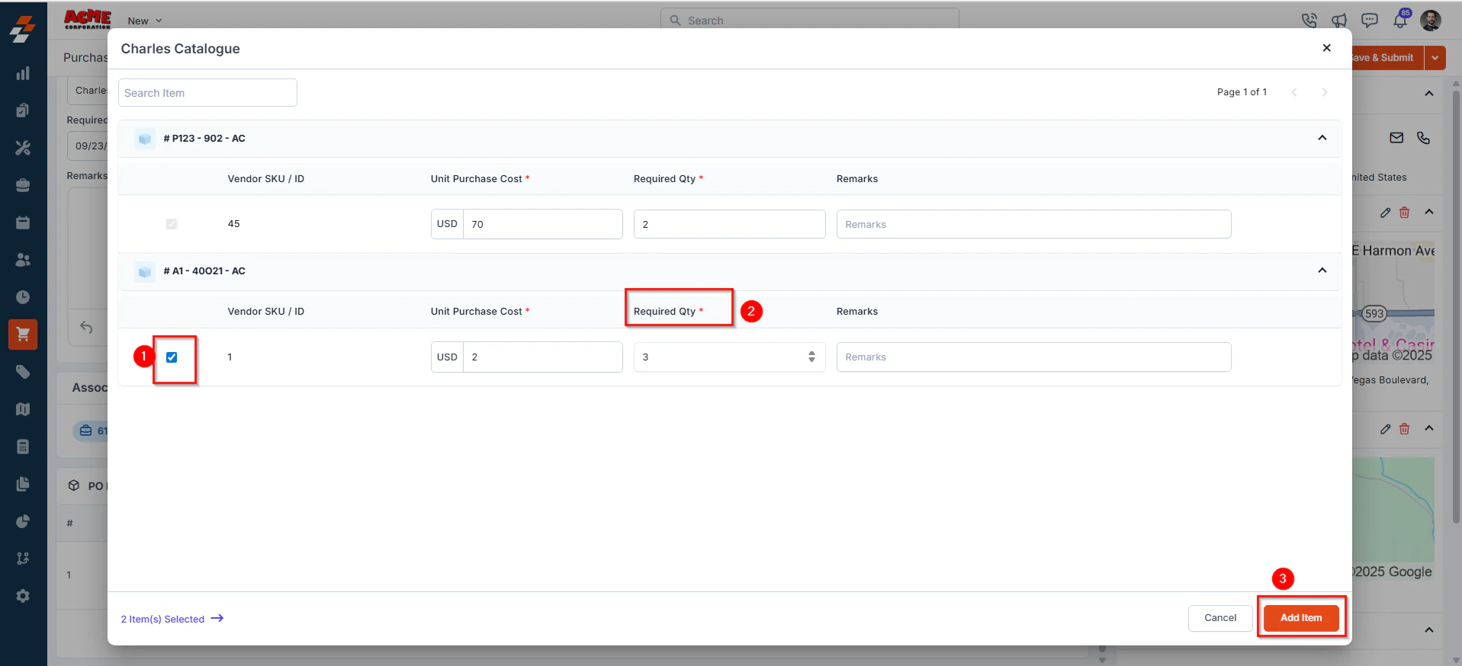Image resolution: width=1462 pixels, height=666 pixels.
Task: Select the pie chart sidebar icon
Action: tap(23, 521)
